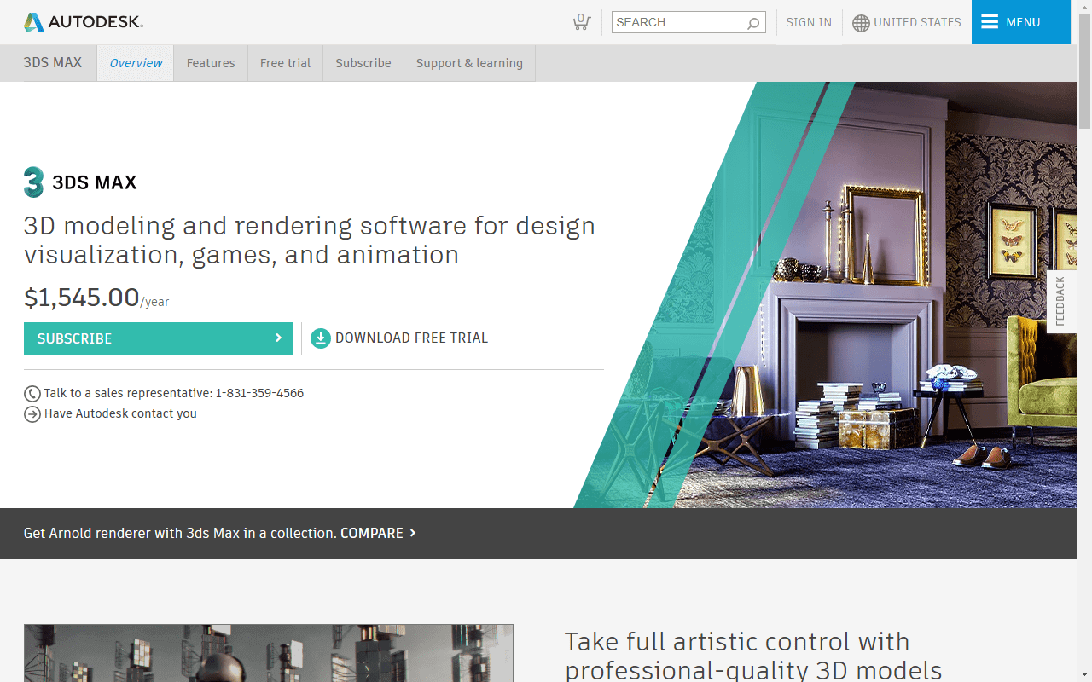Click the dark render thumbnail at the page bottom

[269, 653]
